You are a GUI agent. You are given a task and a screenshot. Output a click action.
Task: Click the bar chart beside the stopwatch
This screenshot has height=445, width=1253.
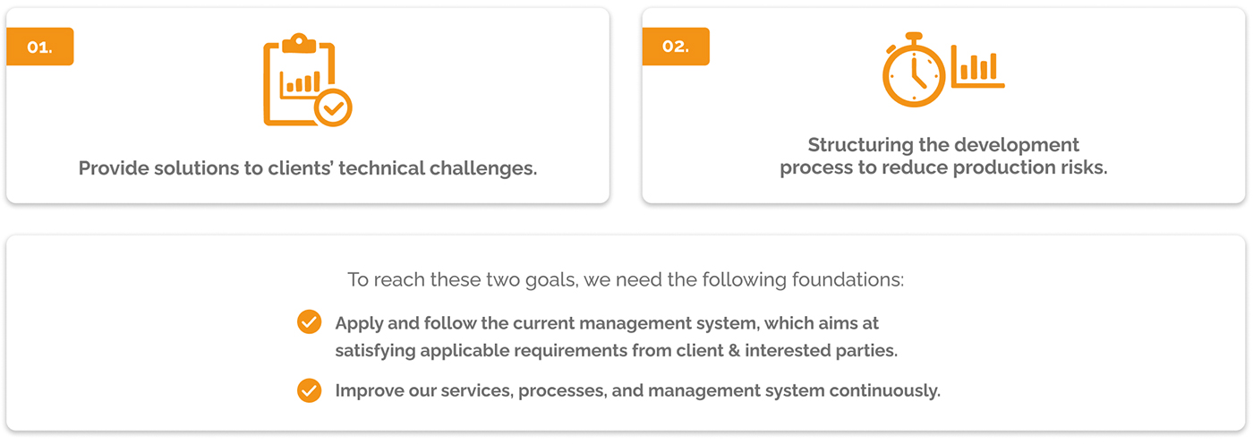point(977,67)
